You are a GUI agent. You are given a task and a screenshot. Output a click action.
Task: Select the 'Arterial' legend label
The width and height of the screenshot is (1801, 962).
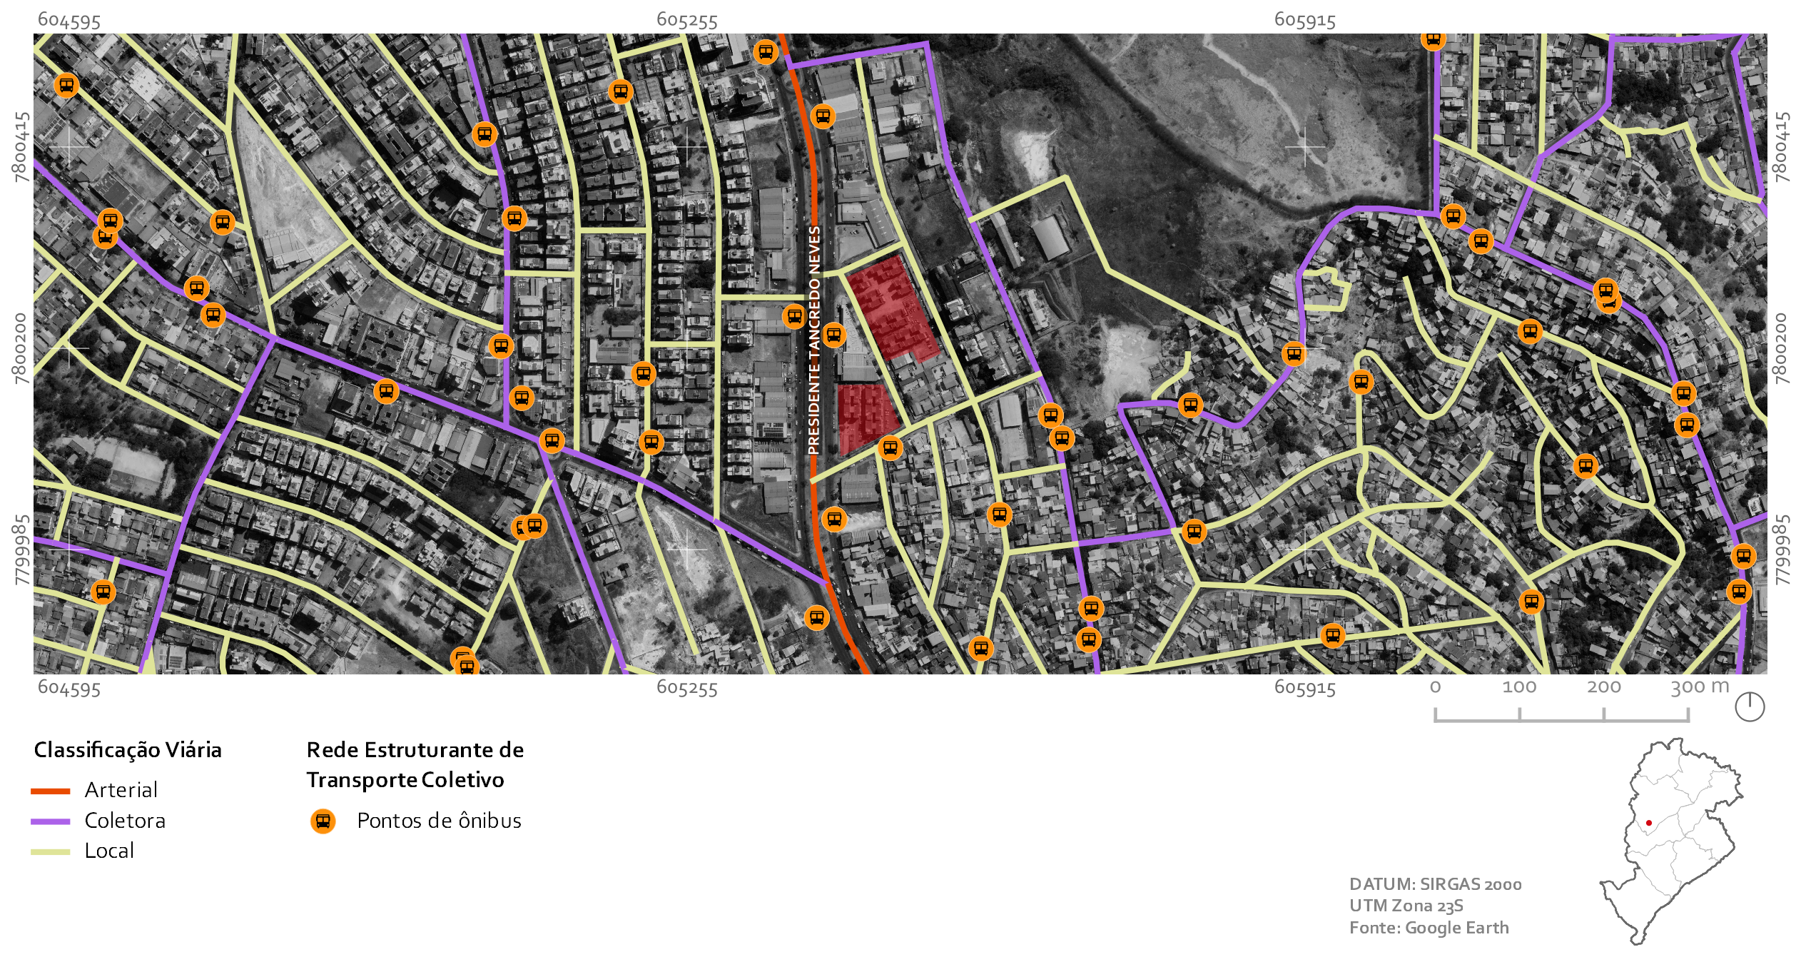coord(121,790)
